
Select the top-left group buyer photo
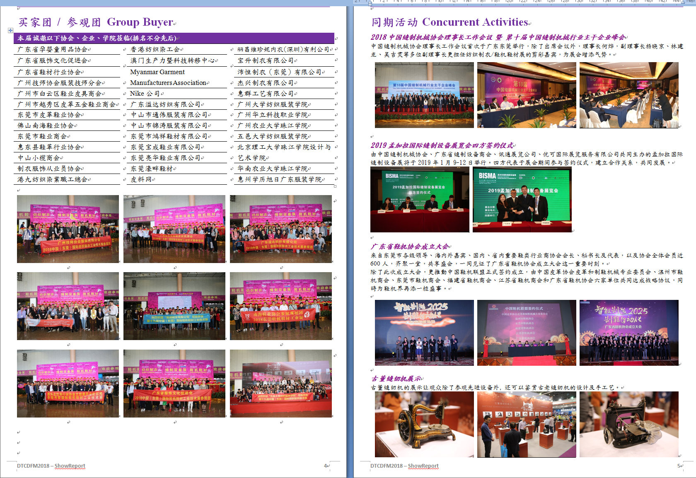pos(68,229)
